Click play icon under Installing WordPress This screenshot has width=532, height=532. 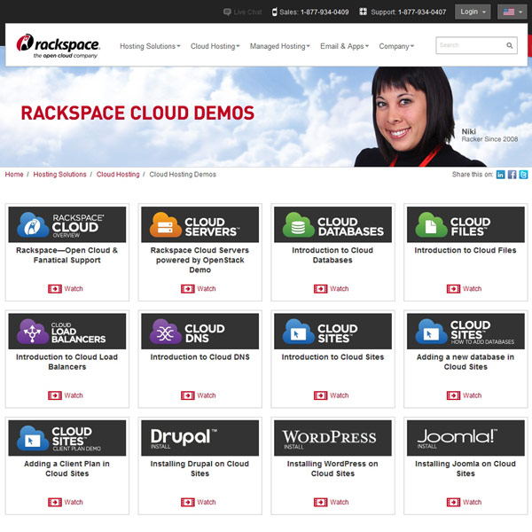click(x=320, y=502)
